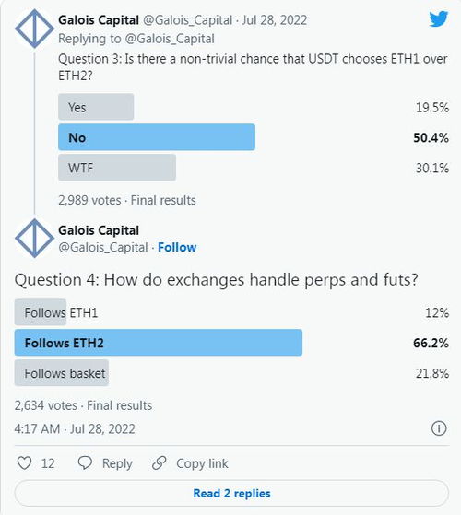Follow the Galois_Capital account
This screenshot has height=515, width=461.
click(177, 247)
